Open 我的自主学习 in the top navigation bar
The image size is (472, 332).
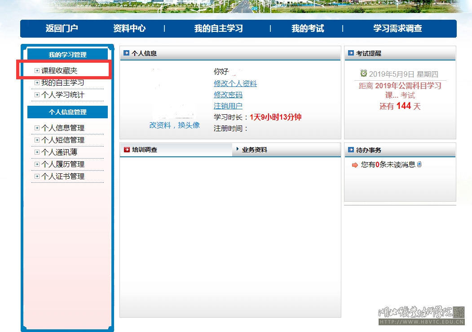(x=218, y=29)
